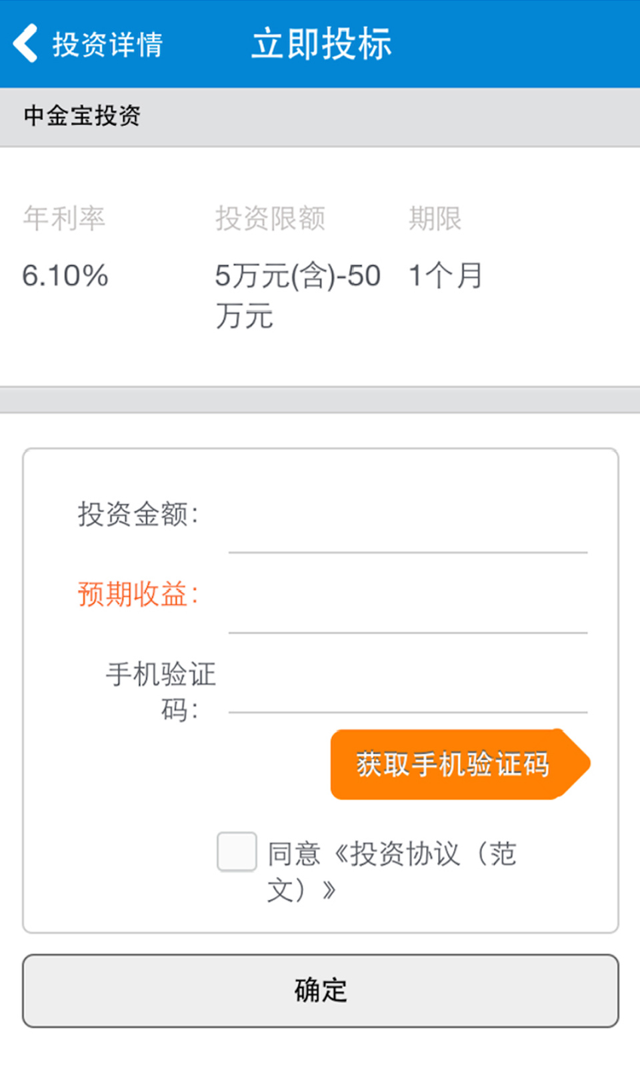Tick the agreement checkbox
The width and height of the screenshot is (640, 1067).
coord(237,852)
